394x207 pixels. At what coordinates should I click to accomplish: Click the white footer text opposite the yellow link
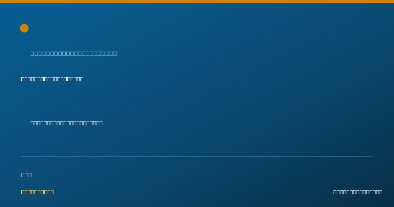(358, 192)
